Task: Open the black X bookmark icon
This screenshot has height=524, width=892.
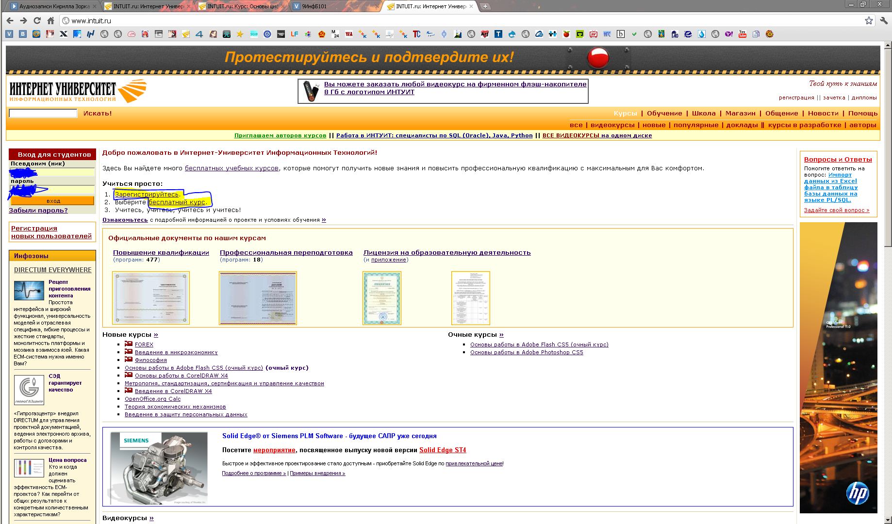Action: click(64, 34)
